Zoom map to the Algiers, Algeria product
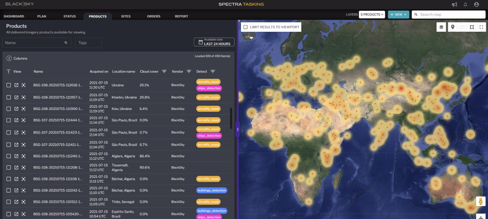The height and width of the screenshot is (219, 488). 23,156
